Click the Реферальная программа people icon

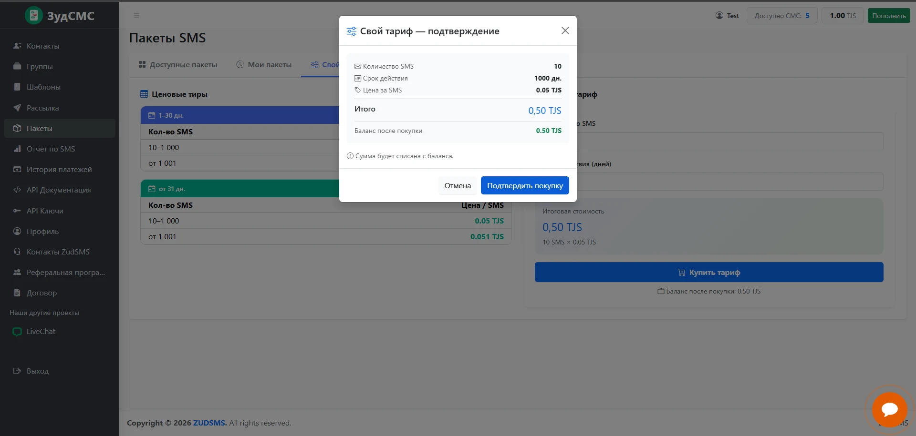(x=17, y=272)
